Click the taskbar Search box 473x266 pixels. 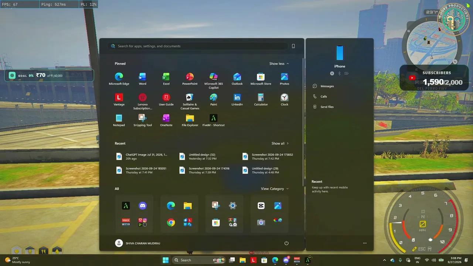click(x=199, y=260)
